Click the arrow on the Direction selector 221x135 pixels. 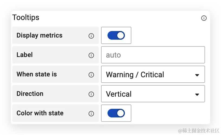[x=197, y=94]
